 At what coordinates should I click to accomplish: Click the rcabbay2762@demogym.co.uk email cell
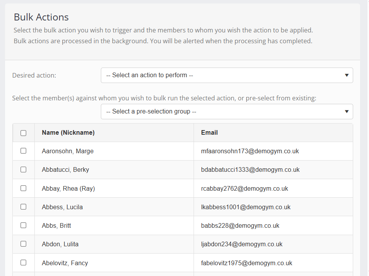[x=245, y=189]
